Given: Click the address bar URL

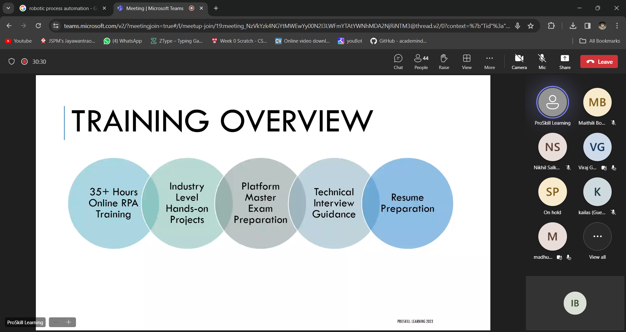Looking at the screenshot, I should pos(287,26).
